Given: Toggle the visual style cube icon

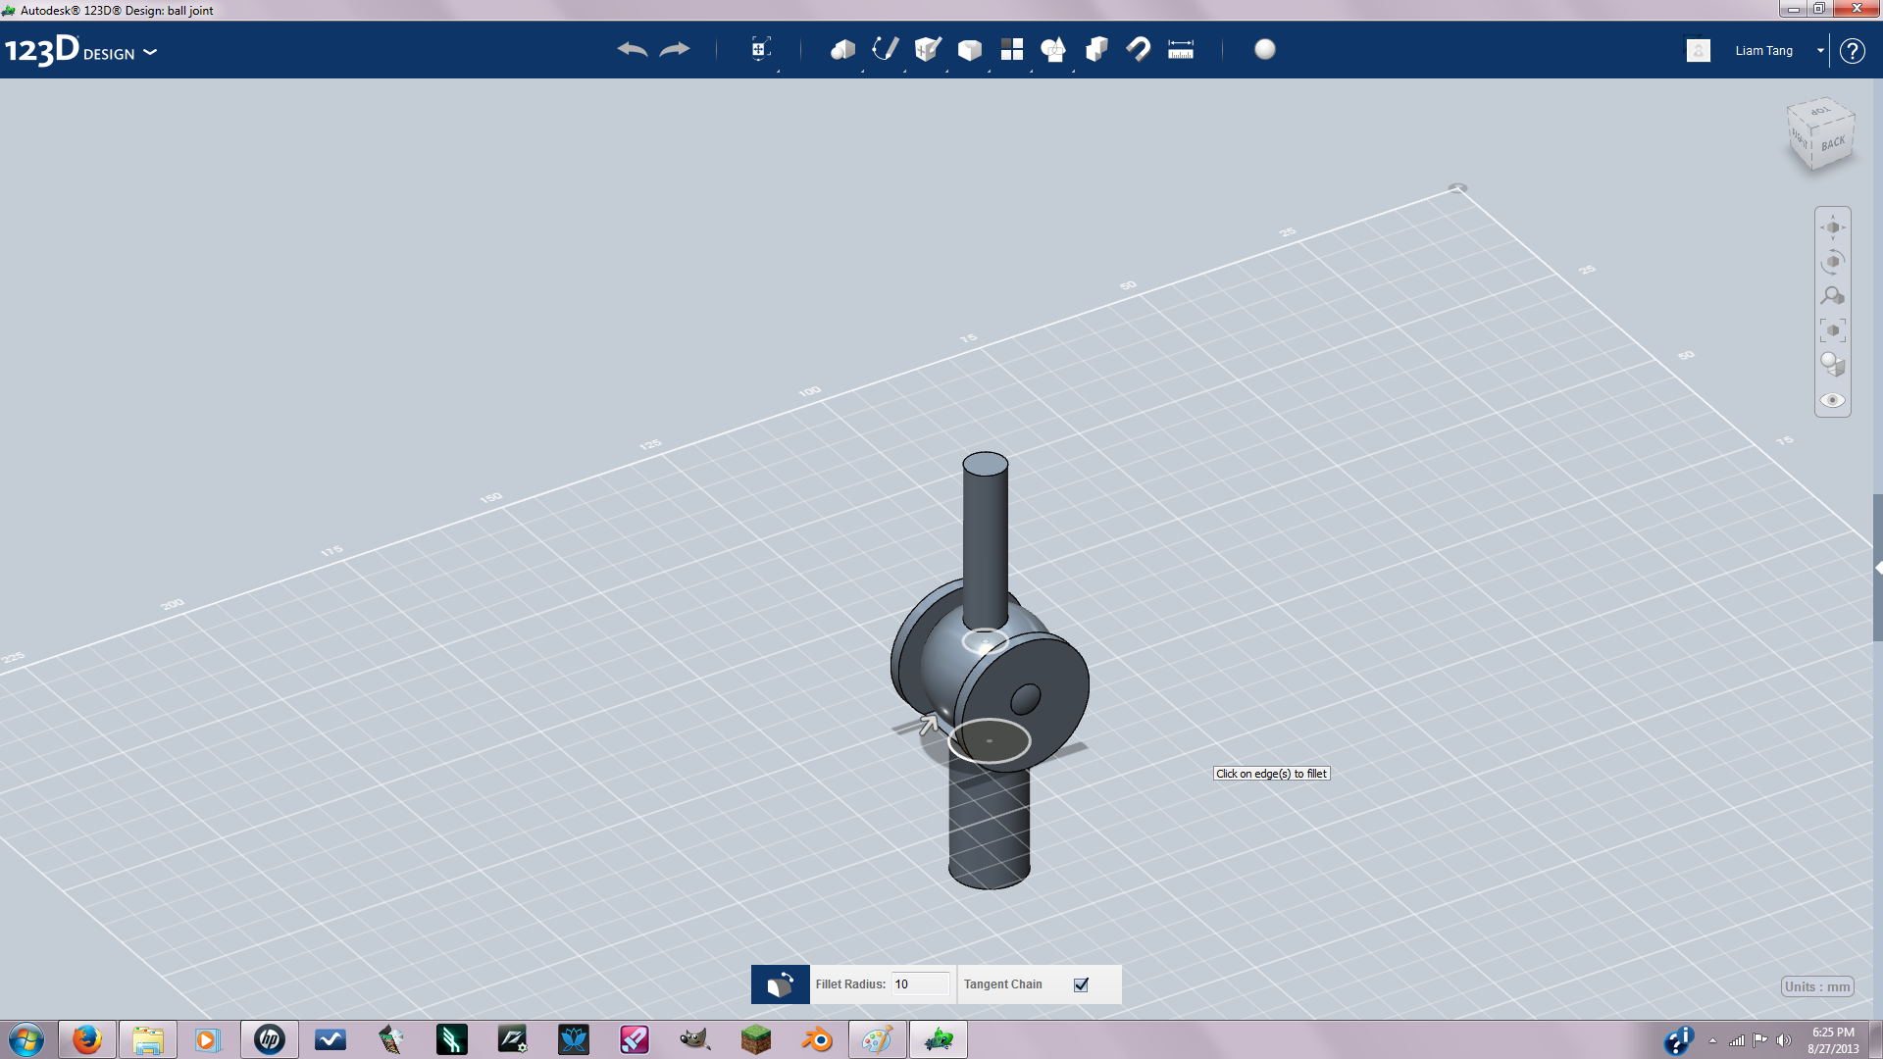Looking at the screenshot, I should coord(1832,365).
